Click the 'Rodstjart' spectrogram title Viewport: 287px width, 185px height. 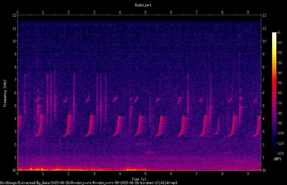click(143, 5)
